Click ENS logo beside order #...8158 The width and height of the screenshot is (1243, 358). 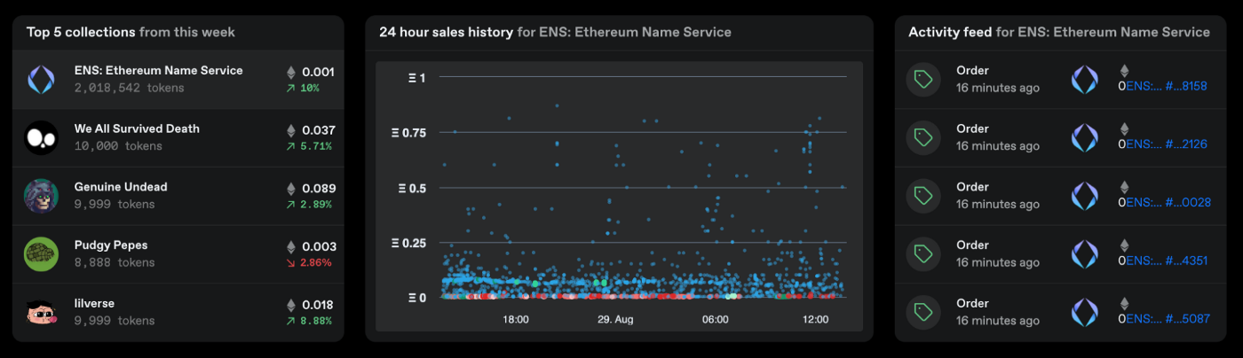coord(1085,80)
